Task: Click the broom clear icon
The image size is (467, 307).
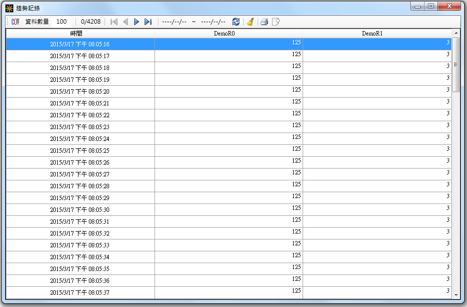Action: pos(250,22)
